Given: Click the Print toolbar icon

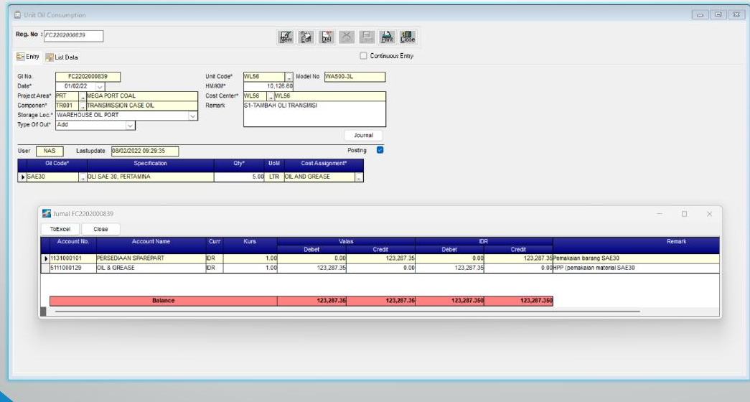Looking at the screenshot, I should pos(387,37).
